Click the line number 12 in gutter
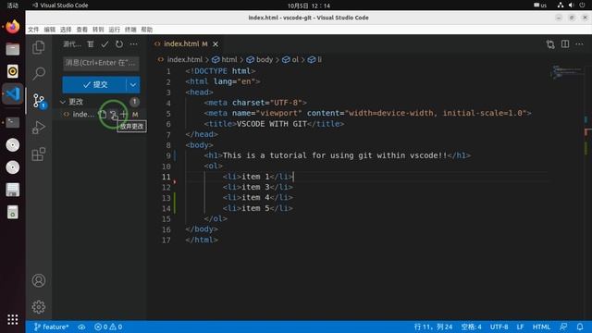592x333 pixels. coord(166,187)
